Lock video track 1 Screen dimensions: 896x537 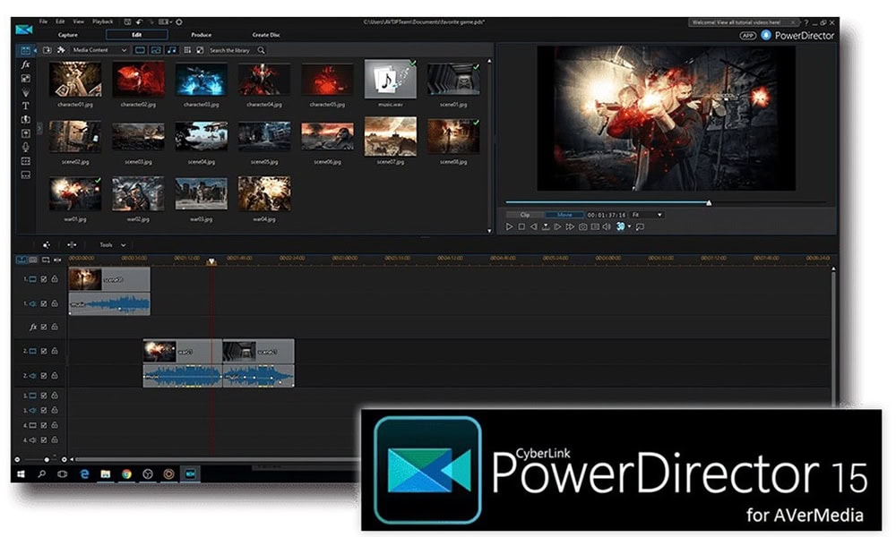coord(55,279)
